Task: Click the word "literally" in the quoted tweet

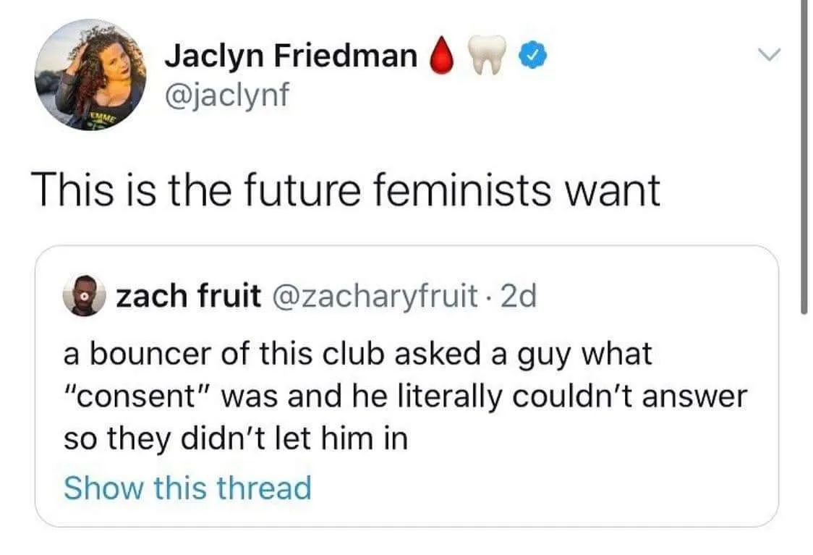Action: tap(469, 397)
